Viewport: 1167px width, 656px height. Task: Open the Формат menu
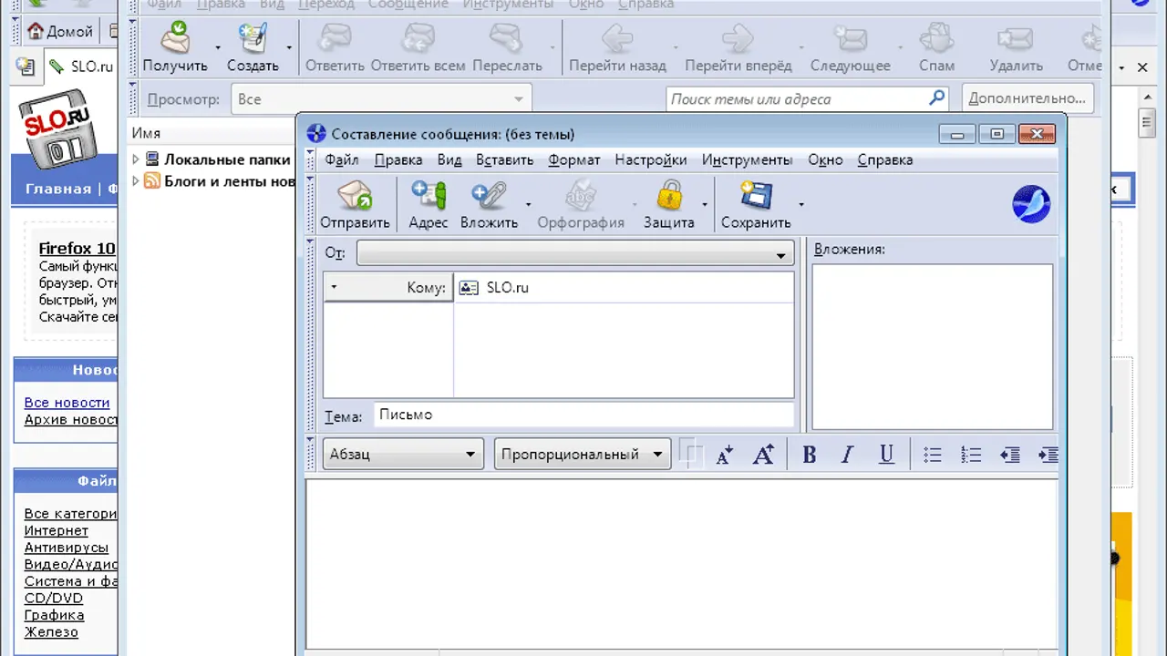[573, 159]
